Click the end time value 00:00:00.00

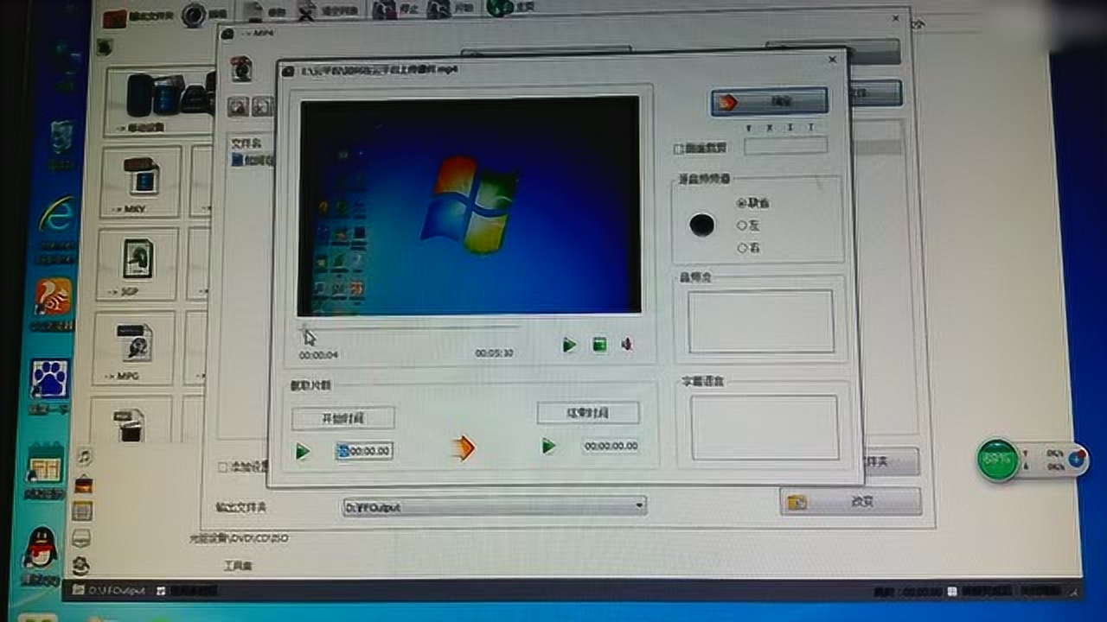tap(611, 447)
